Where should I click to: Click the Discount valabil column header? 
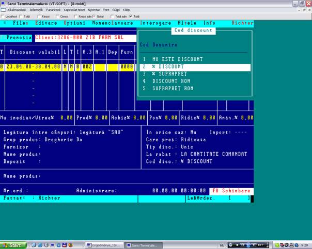tap(35, 52)
